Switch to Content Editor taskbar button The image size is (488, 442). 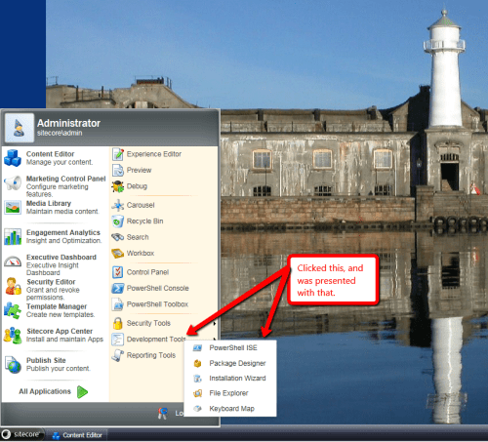click(77, 435)
